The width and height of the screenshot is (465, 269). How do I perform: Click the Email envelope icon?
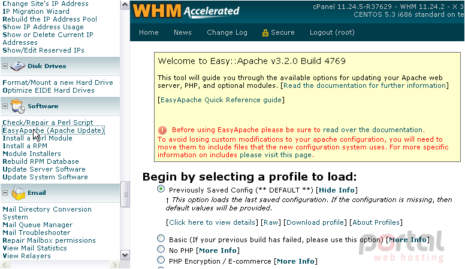click(18, 193)
